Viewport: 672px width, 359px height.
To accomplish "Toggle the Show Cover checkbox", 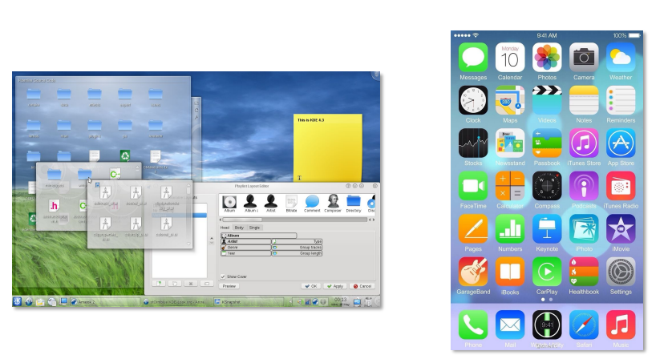I will (x=223, y=276).
